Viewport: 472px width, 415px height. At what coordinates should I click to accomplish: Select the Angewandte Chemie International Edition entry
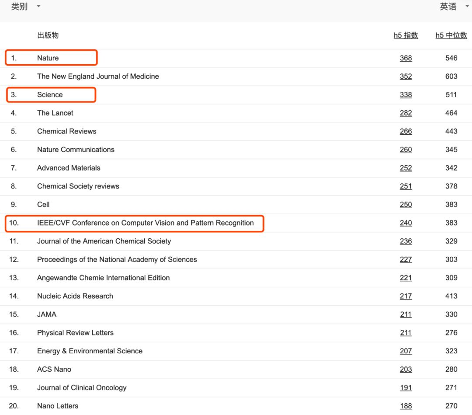[103, 278]
